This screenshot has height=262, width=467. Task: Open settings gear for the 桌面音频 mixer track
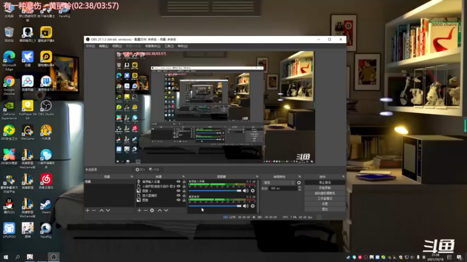point(253,206)
